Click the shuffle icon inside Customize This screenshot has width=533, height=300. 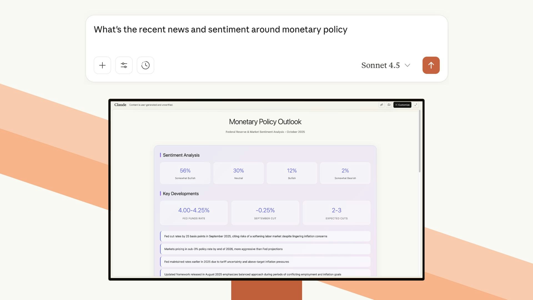(x=397, y=105)
